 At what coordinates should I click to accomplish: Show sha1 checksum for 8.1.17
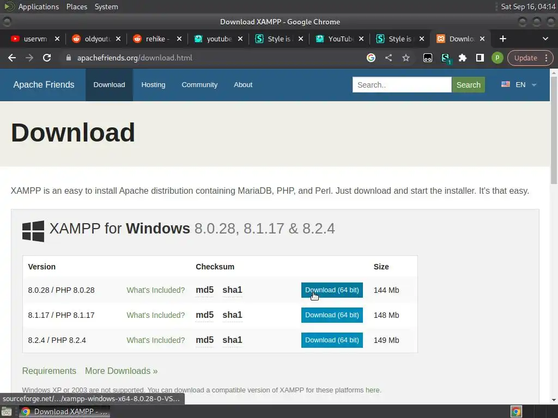click(232, 315)
